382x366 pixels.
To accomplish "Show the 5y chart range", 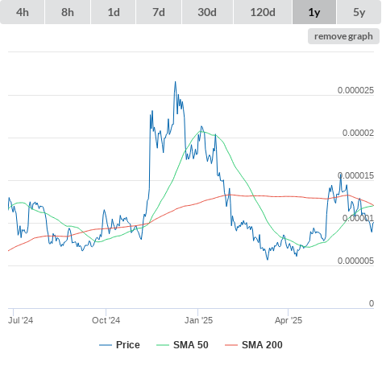I will [x=359, y=12].
